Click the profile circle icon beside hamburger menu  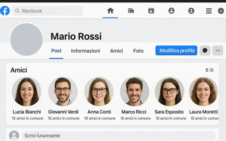(191, 11)
